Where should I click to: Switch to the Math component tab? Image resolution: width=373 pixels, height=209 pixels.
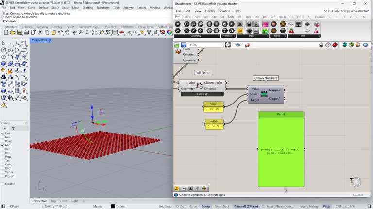(x=187, y=17)
